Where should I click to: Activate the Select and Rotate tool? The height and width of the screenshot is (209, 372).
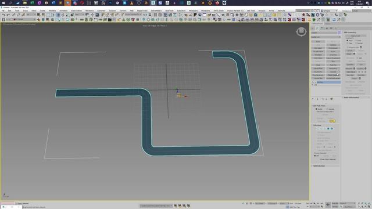(63, 15)
